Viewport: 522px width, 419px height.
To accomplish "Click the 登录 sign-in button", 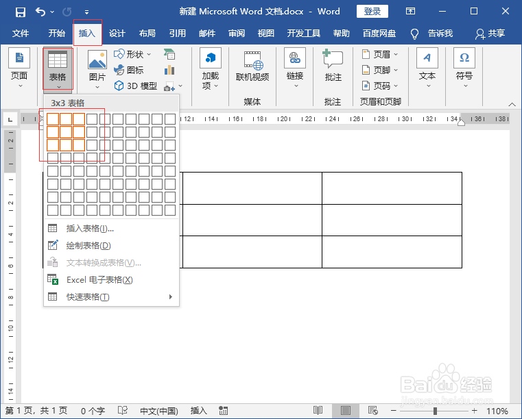I will (x=372, y=12).
